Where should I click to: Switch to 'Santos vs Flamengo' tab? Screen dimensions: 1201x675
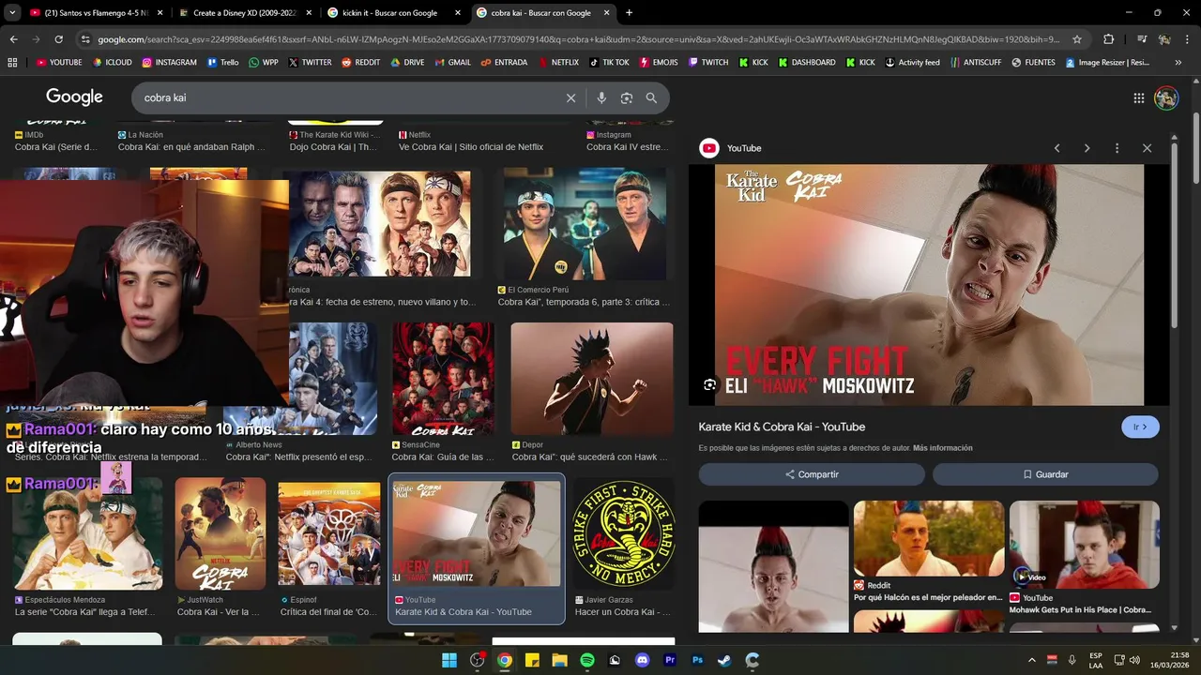[x=95, y=13]
